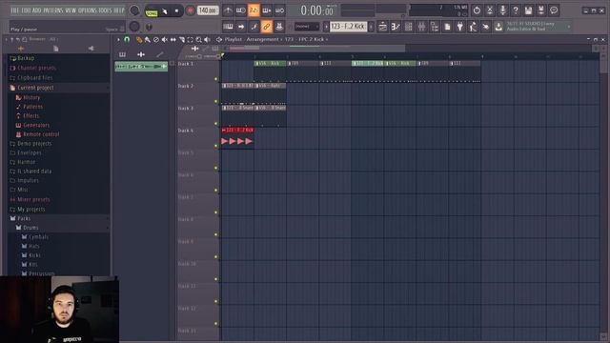Click the Stop playback button
Image resolution: width=610 pixels, height=343 pixels.
click(x=176, y=10)
